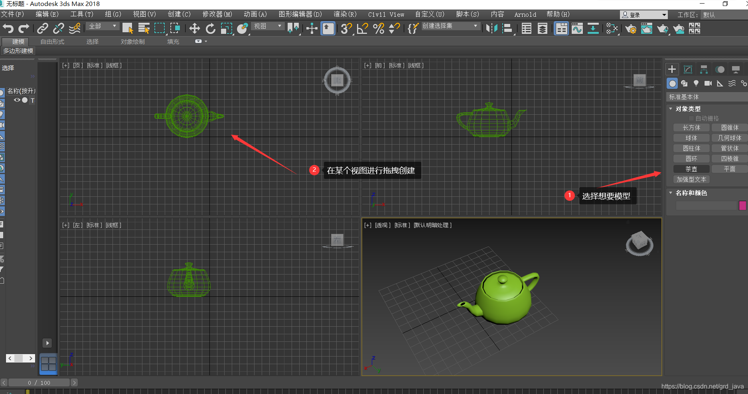Click the Align tool icon
This screenshot has height=394, width=748.
tap(507, 29)
